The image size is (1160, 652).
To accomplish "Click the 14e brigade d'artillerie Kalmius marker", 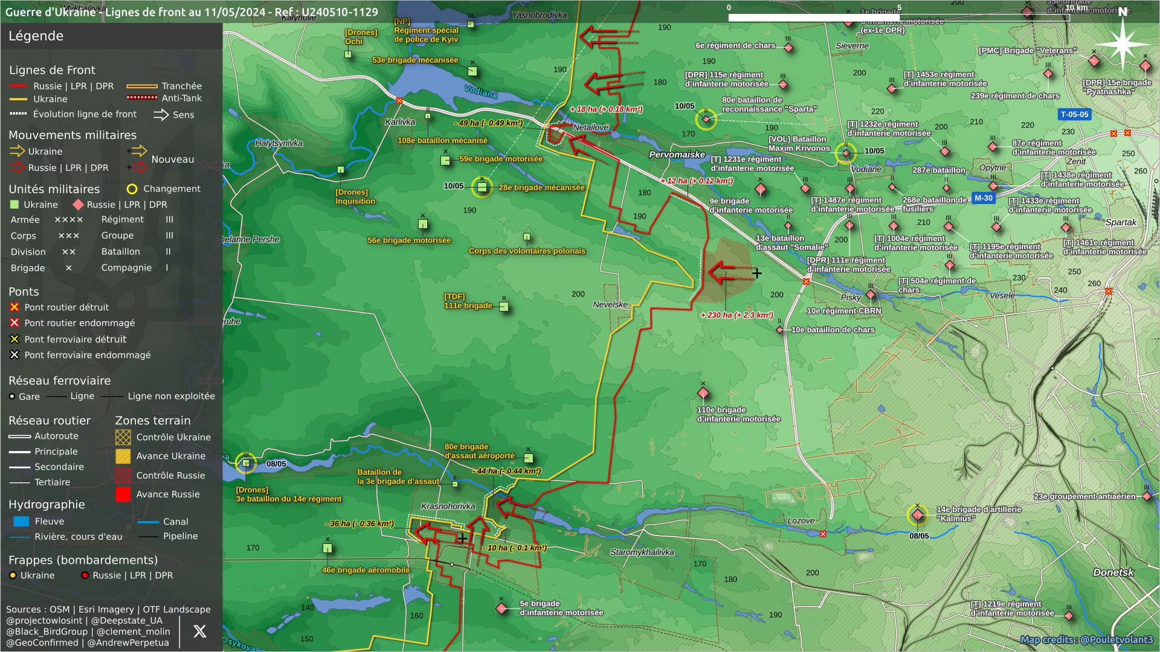I will point(917,515).
